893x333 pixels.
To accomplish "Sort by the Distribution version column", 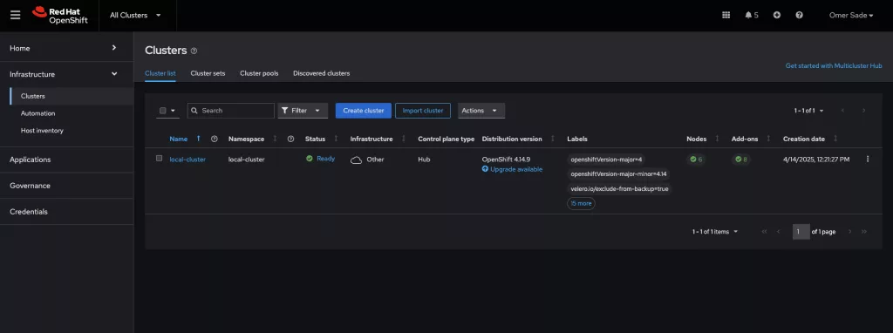I will pos(552,139).
